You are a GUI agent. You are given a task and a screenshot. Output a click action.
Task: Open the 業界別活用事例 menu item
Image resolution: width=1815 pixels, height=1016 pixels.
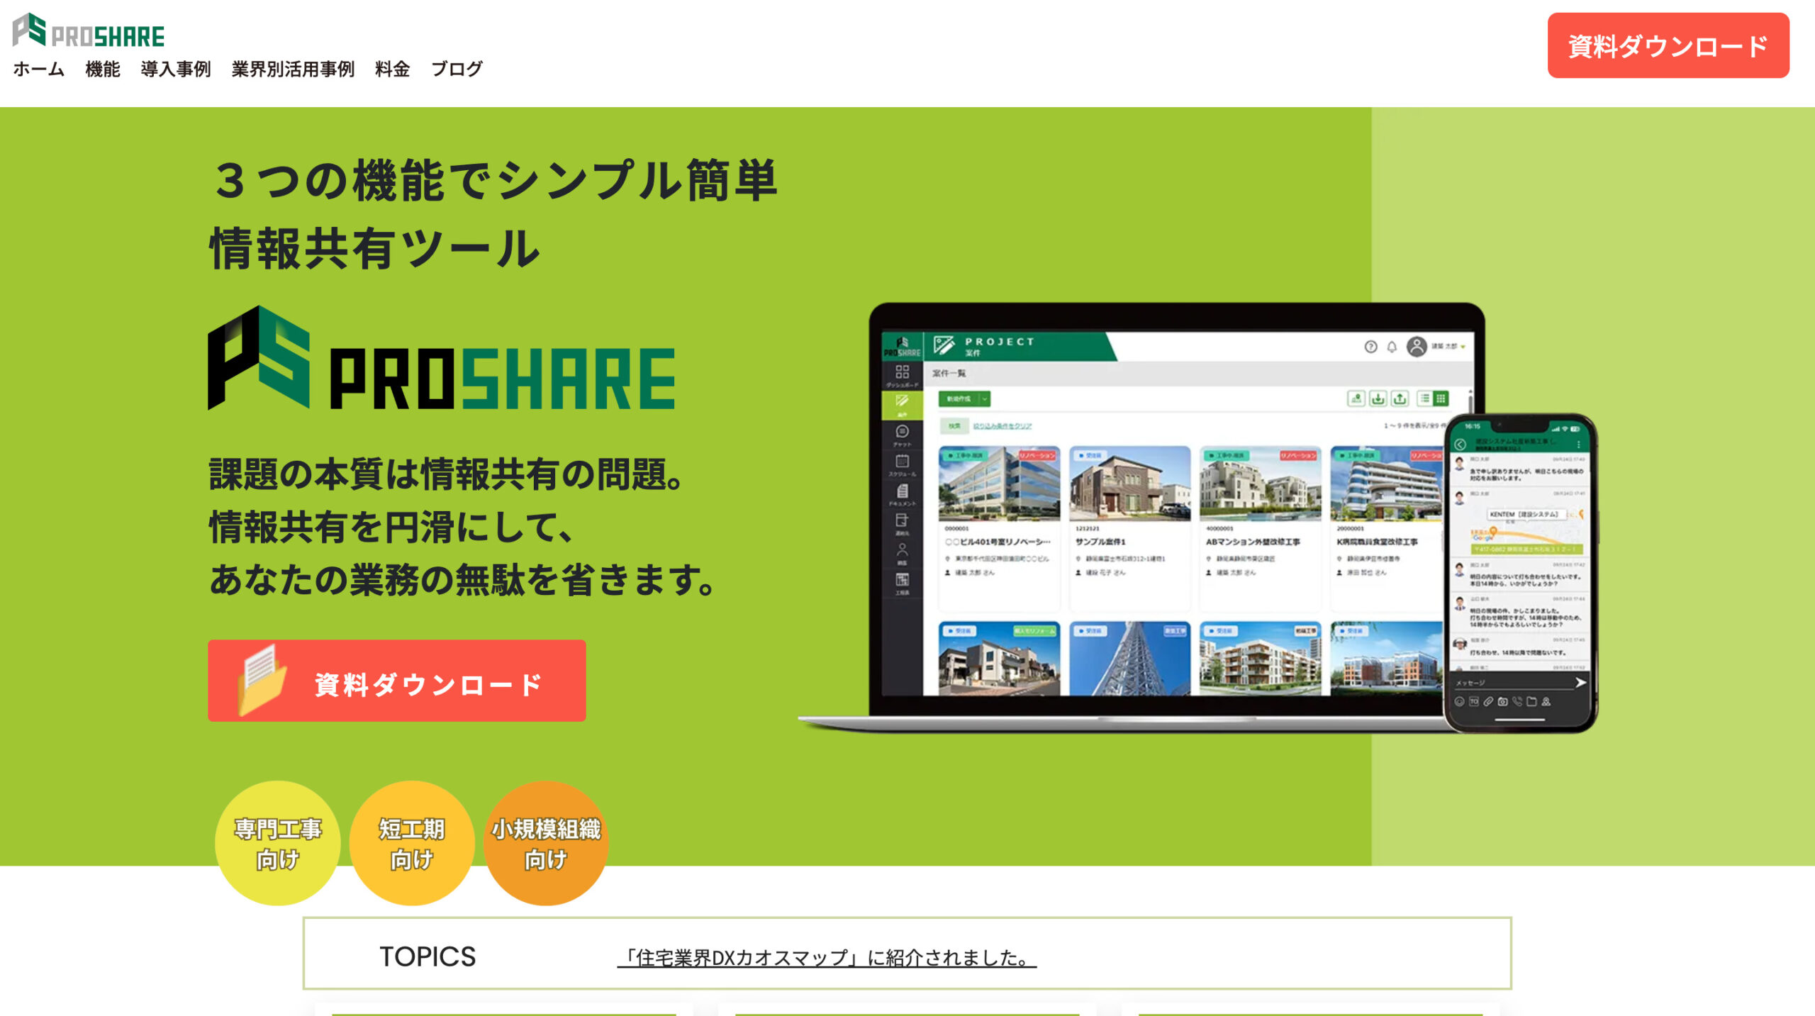click(293, 69)
